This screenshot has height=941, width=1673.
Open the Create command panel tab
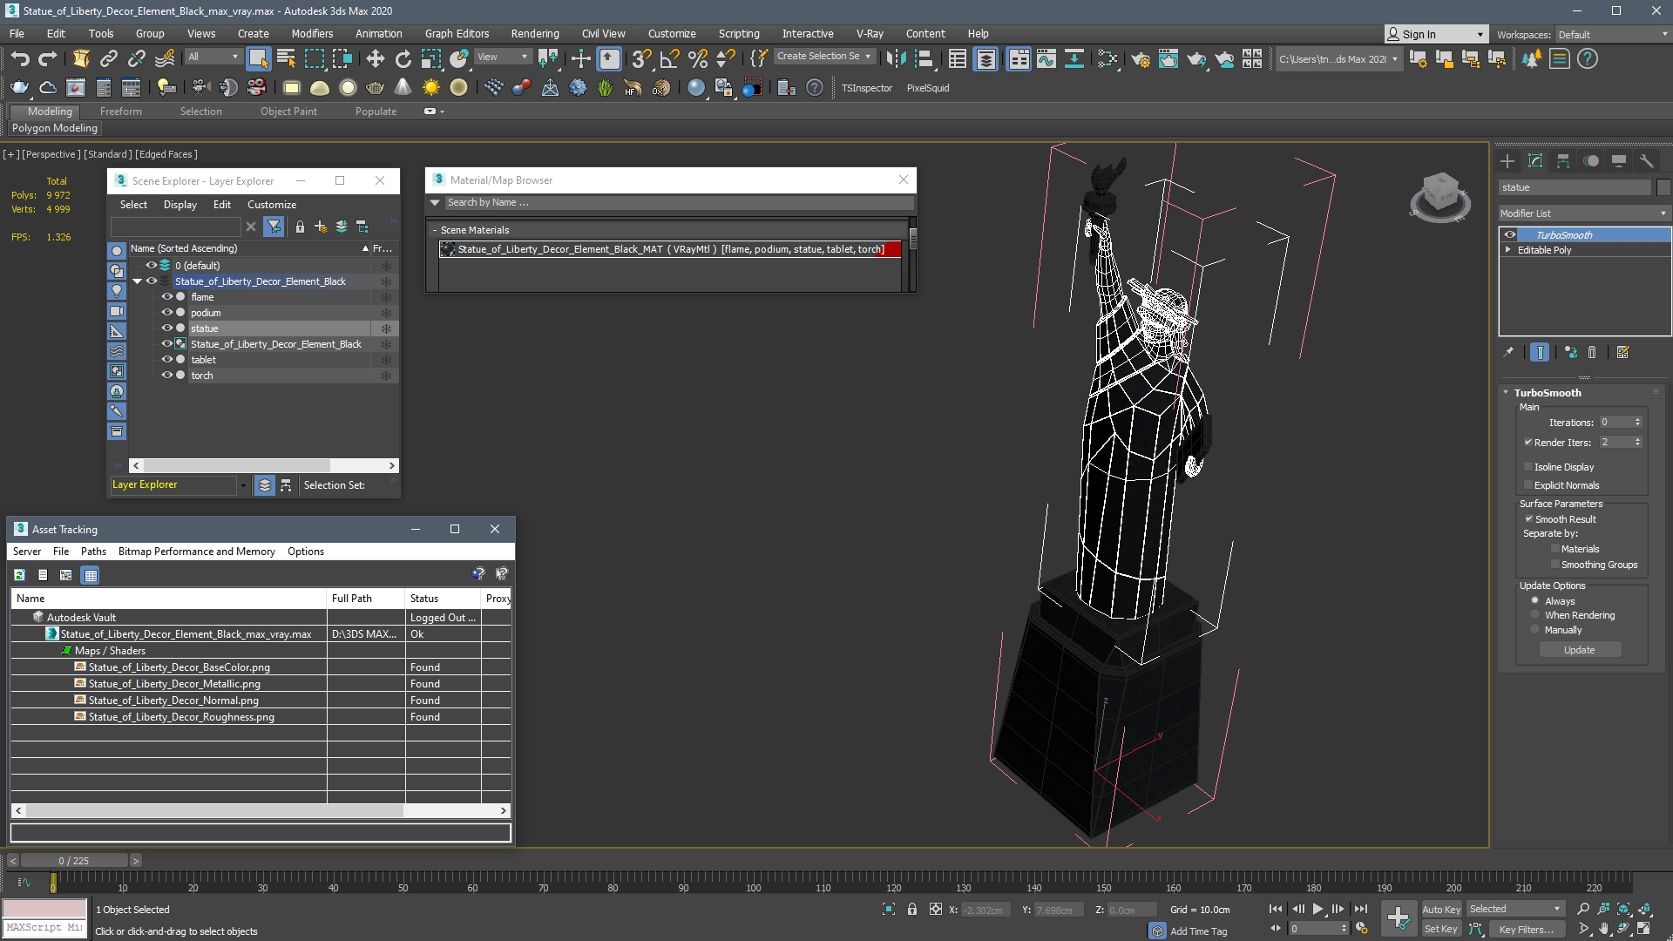1507,161
